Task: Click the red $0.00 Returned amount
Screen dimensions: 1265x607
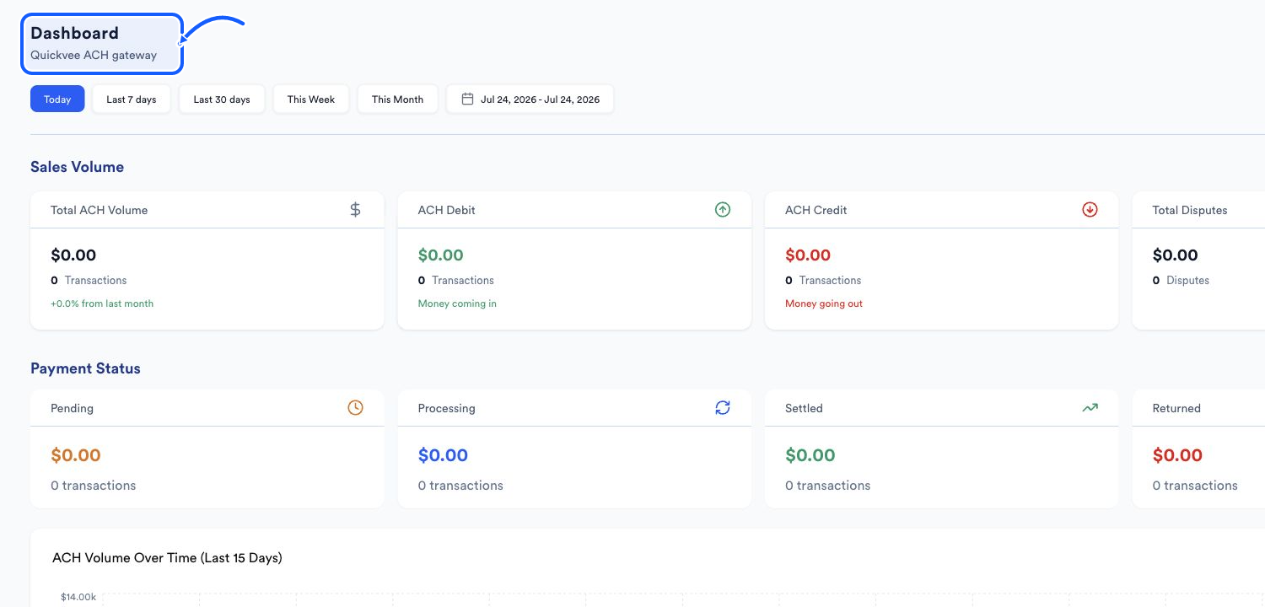Action: pyautogui.click(x=1177, y=455)
